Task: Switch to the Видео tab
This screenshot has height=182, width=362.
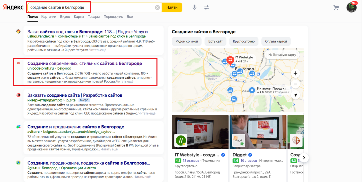Action: 65,17
